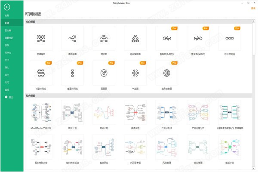Select the 风险管理 risk management template
Image resolution: width=258 pixels, height=172 pixels.
click(167, 147)
